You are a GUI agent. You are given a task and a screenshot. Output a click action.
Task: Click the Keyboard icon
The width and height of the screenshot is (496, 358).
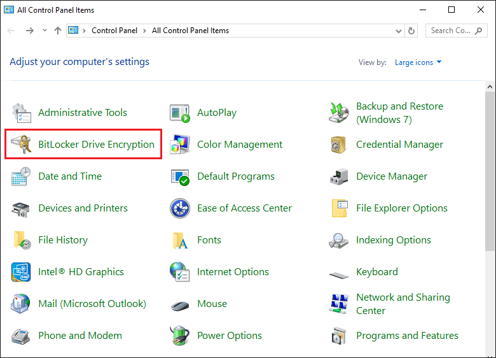(339, 275)
